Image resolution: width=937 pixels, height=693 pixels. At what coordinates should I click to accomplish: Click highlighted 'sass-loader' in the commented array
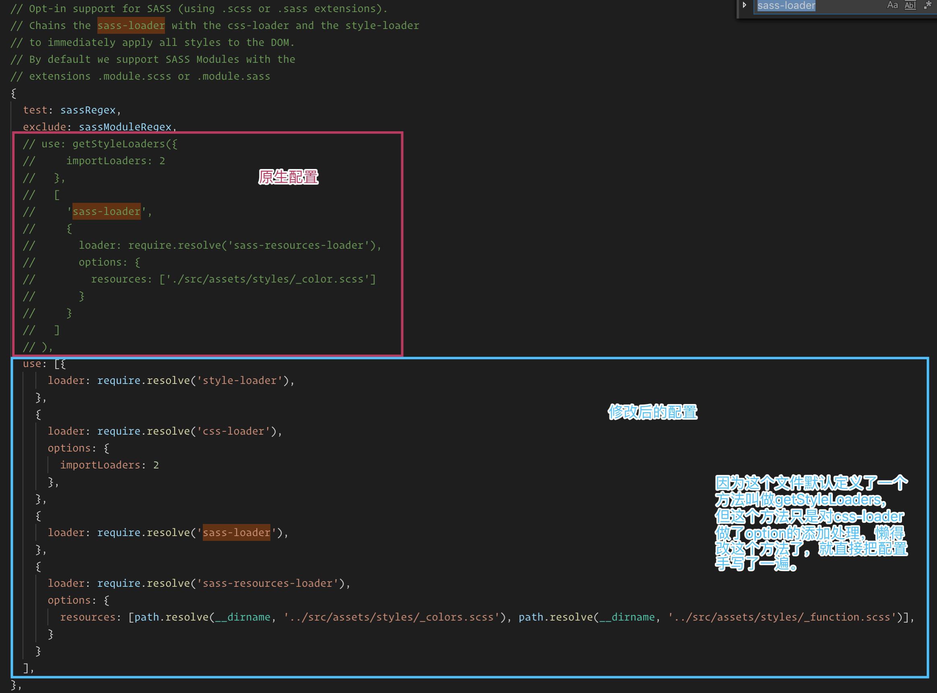(107, 211)
